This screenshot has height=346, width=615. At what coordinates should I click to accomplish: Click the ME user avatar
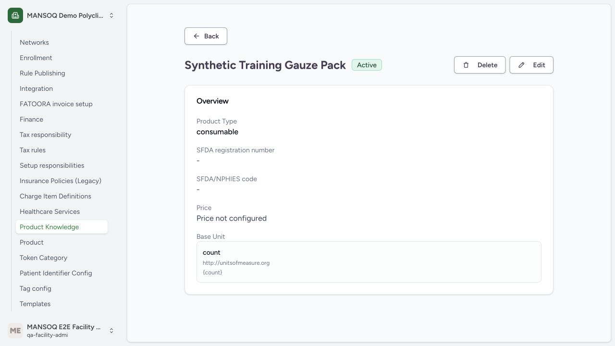coord(15,331)
